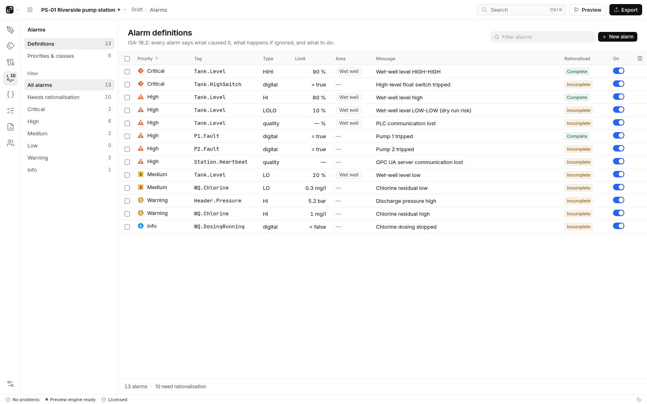Open the Tags section tag icon
Viewport: 647px width, 404px height.
[x=11, y=46]
